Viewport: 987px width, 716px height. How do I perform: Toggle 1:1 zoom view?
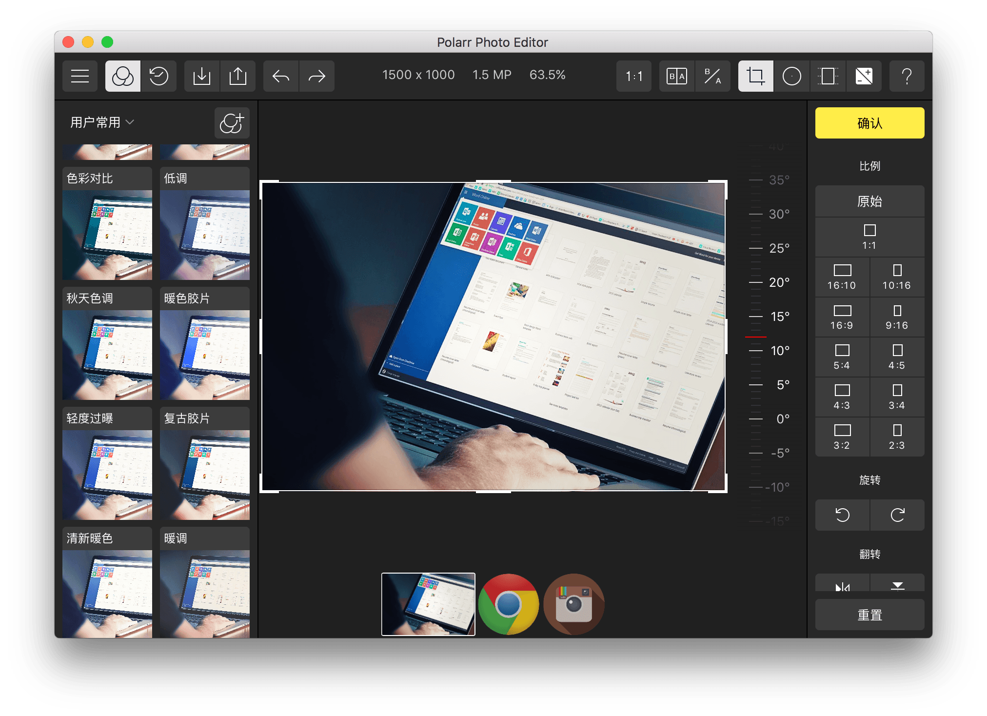(x=634, y=76)
